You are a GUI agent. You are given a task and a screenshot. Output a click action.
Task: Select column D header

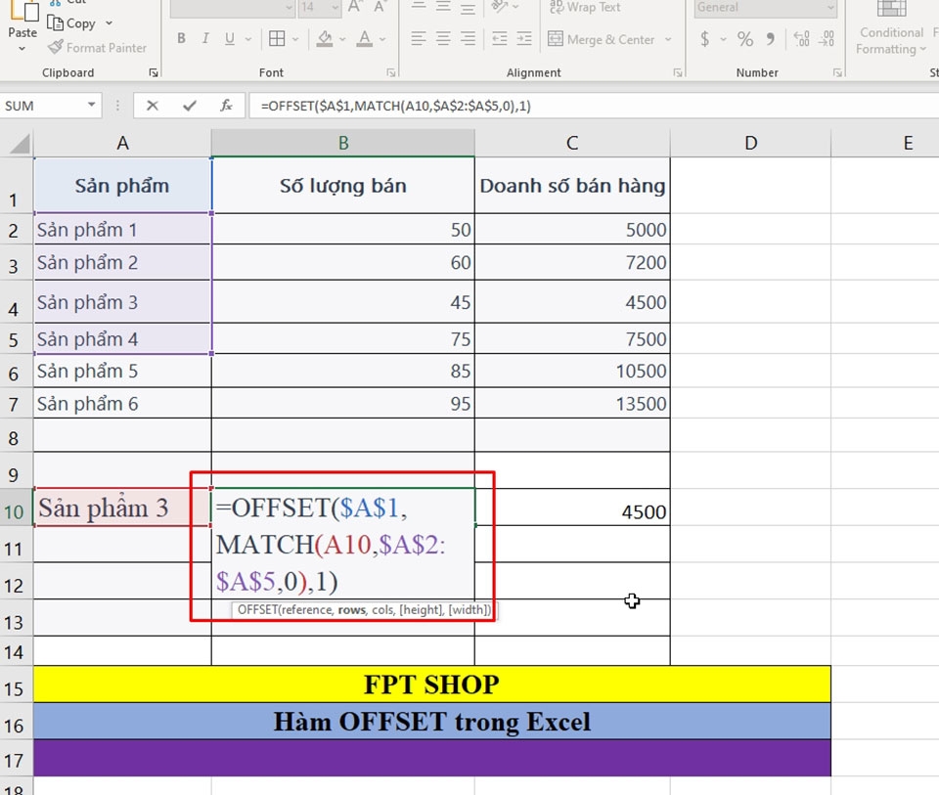pyautogui.click(x=751, y=144)
